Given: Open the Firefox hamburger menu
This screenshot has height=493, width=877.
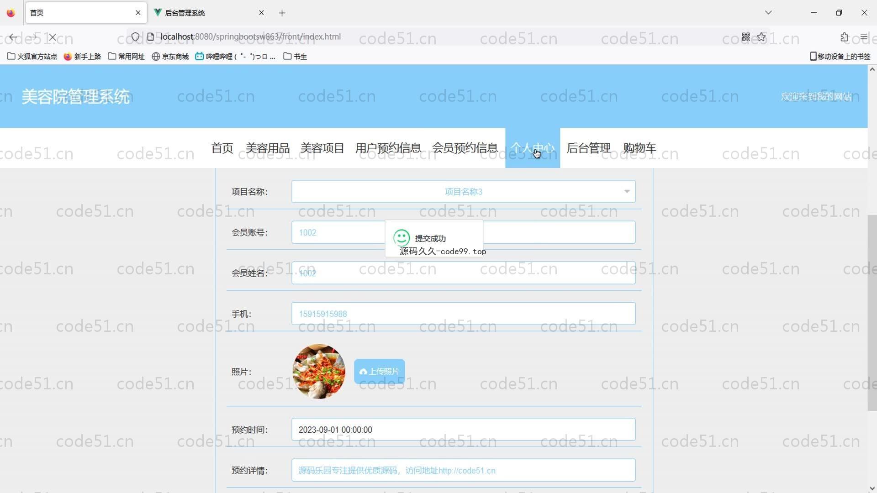Looking at the screenshot, I should (x=864, y=37).
